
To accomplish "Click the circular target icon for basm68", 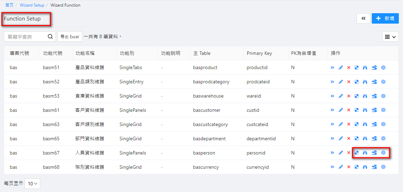I will click(x=383, y=167).
